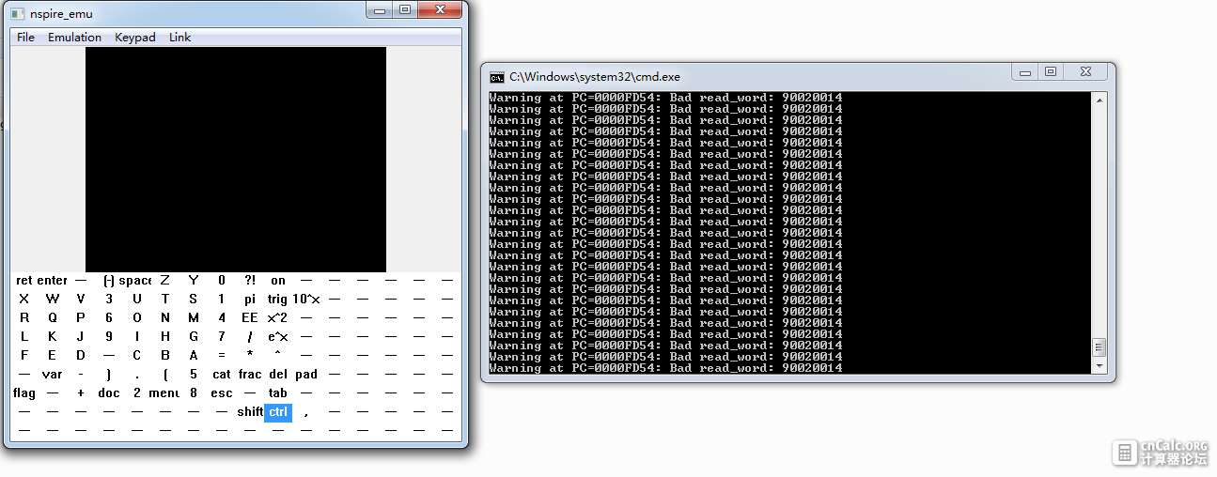
Task: Click the x^2 key
Action: point(278,318)
